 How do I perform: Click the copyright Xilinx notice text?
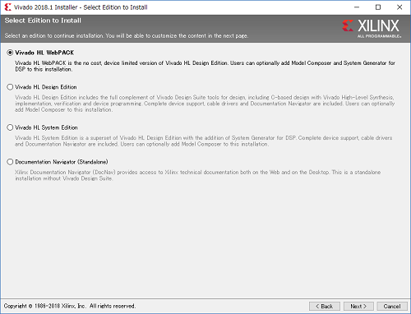click(70, 306)
